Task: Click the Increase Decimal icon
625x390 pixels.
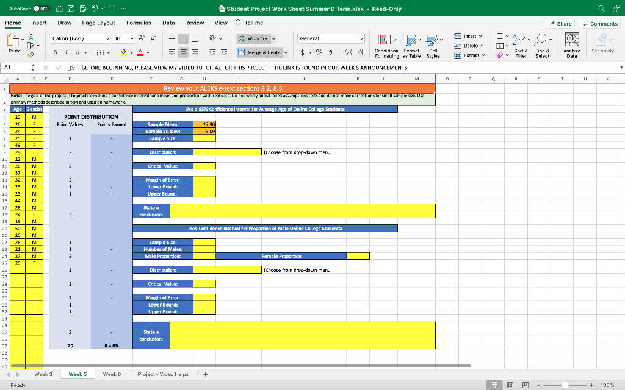Action: (x=348, y=52)
